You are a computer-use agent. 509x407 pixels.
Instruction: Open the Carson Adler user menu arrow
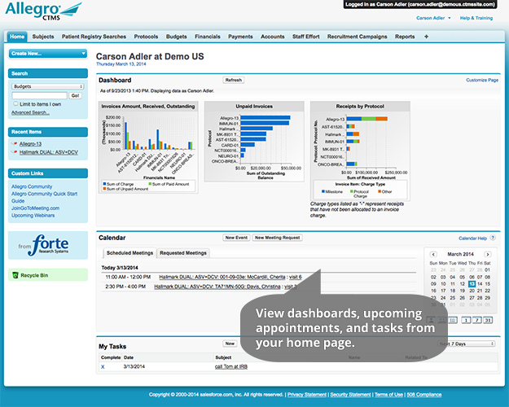(450, 18)
